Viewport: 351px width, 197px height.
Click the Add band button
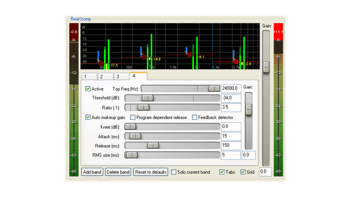(x=92, y=172)
